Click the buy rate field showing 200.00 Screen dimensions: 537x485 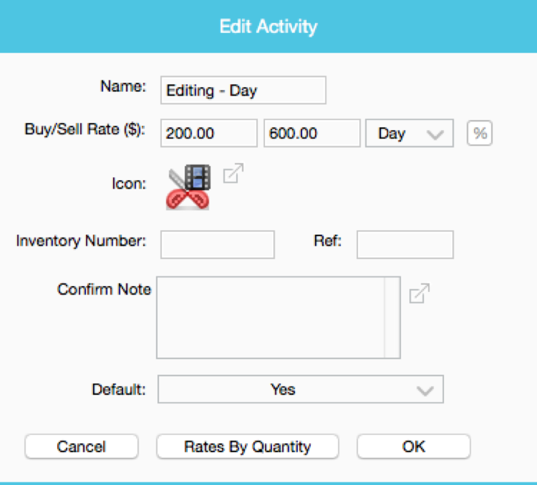[209, 133]
